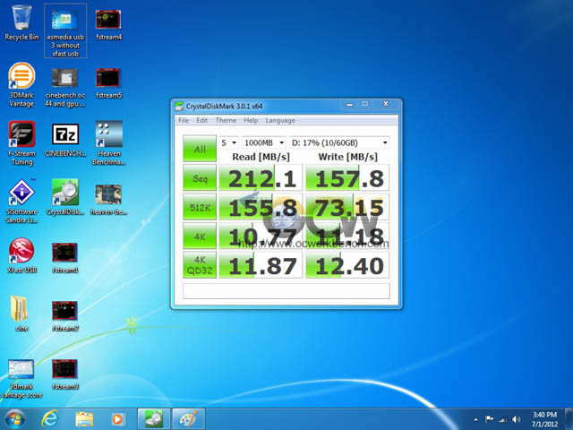Click the CrystalDiskMark title bar icon
573x430 pixels.
(179, 106)
